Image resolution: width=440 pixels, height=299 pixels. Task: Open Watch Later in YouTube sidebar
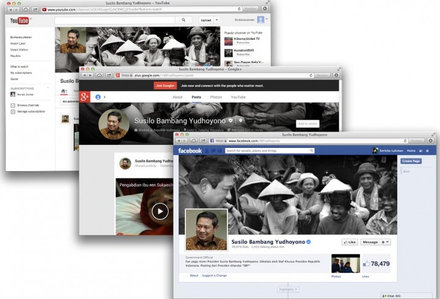[18, 43]
